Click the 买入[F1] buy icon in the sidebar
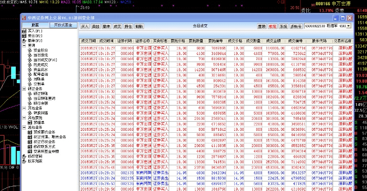 (x=24, y=31)
